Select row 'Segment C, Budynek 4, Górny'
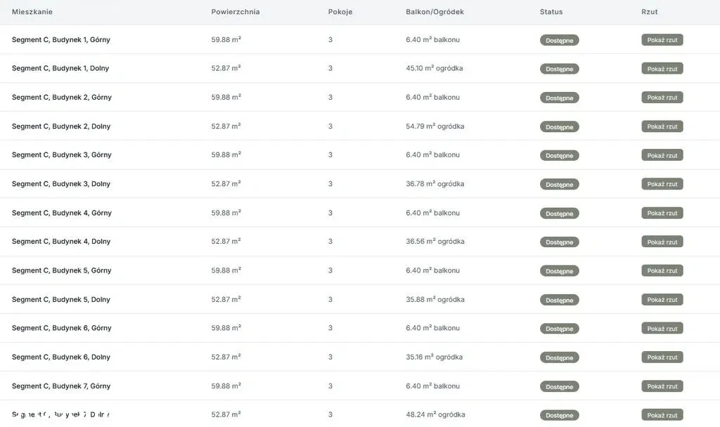 point(62,213)
